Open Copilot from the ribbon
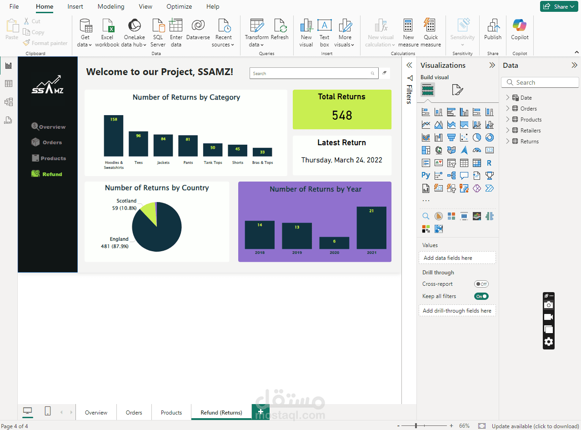 pyautogui.click(x=520, y=30)
